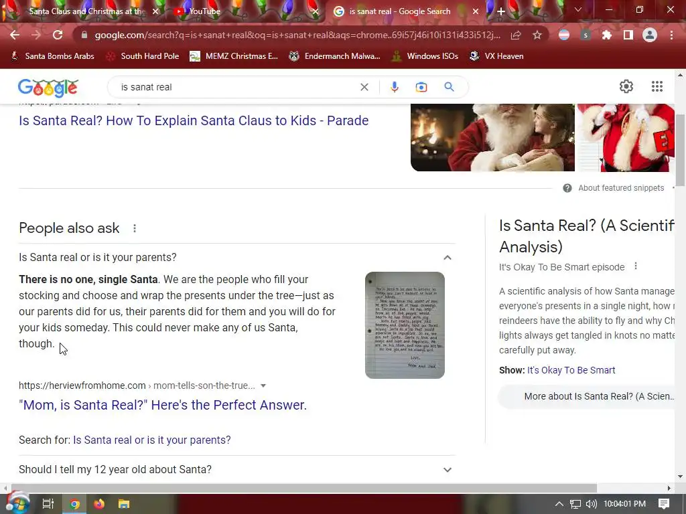Open the Windows Start button
The image size is (686, 514).
(x=17, y=503)
